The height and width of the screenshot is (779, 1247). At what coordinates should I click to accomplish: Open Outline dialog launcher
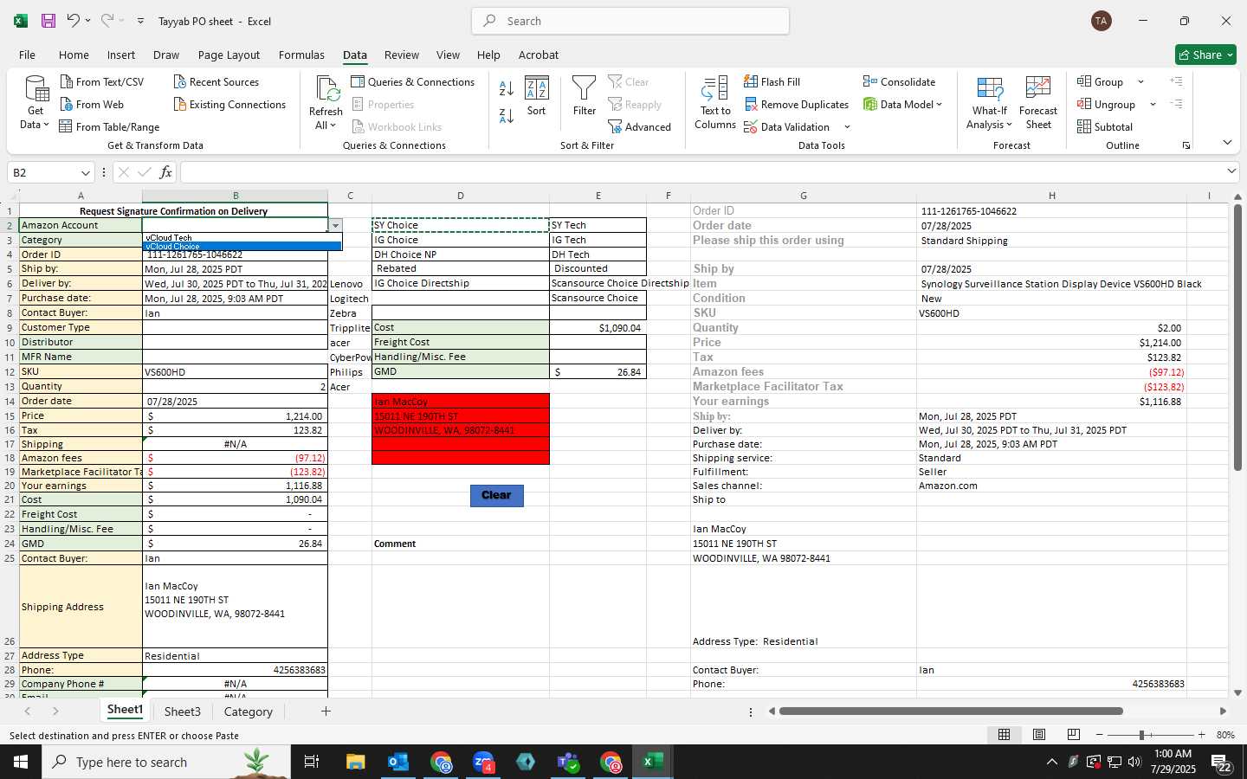(x=1186, y=145)
